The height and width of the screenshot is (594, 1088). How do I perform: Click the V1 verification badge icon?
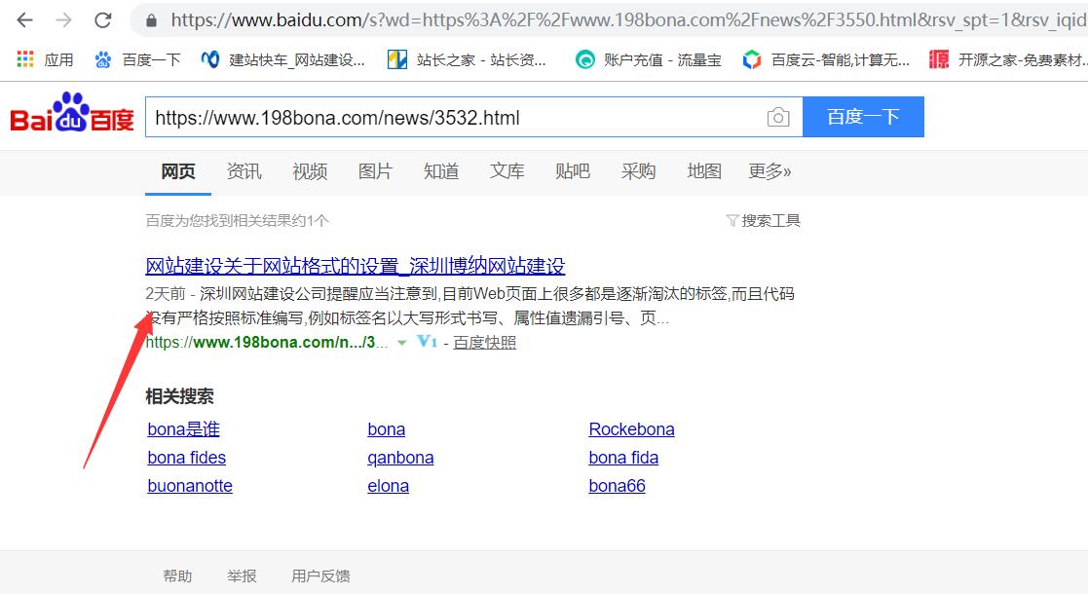427,342
